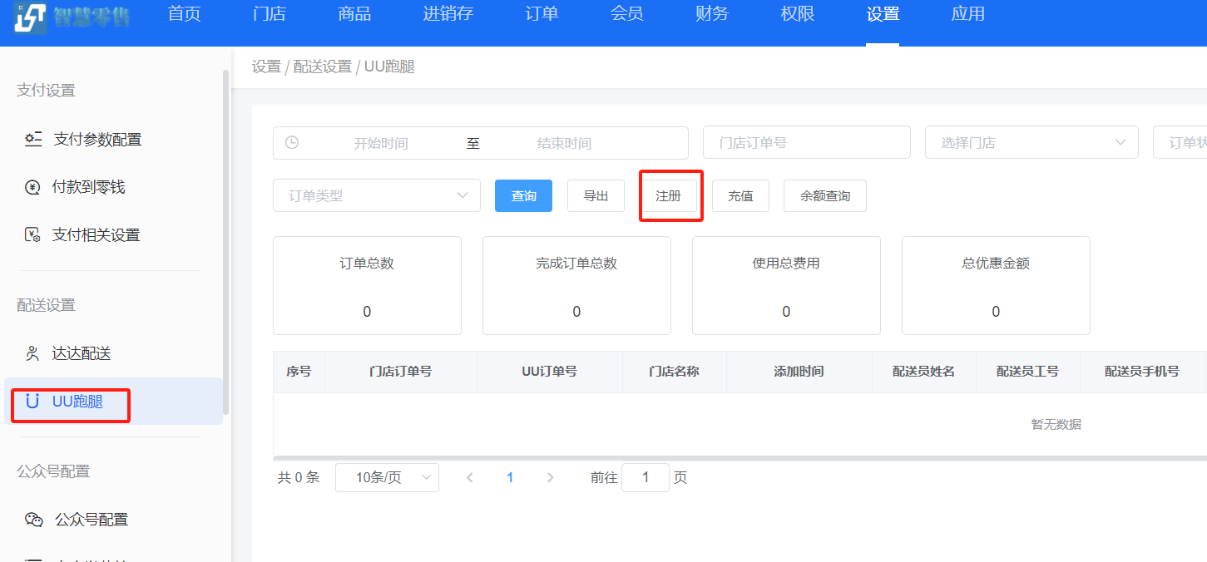Click the 结束时间 date field

(564, 143)
